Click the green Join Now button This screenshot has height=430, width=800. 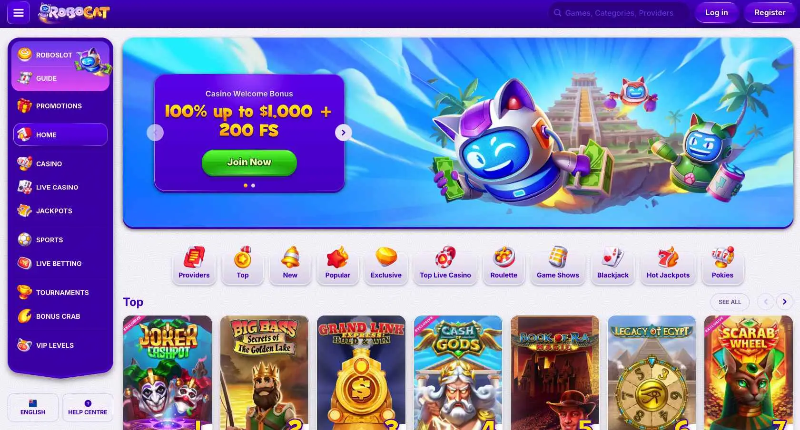point(249,162)
